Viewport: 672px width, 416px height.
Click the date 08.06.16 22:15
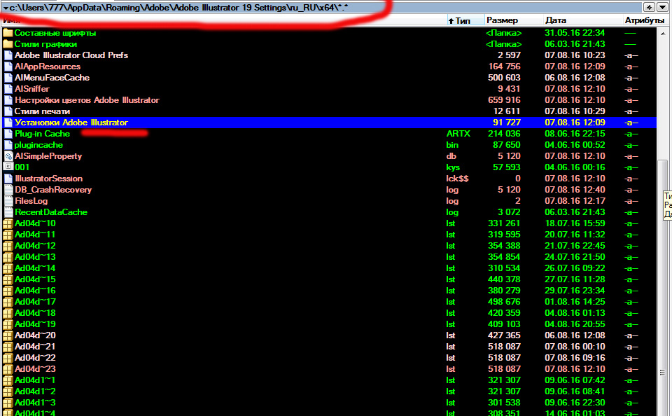tap(575, 134)
